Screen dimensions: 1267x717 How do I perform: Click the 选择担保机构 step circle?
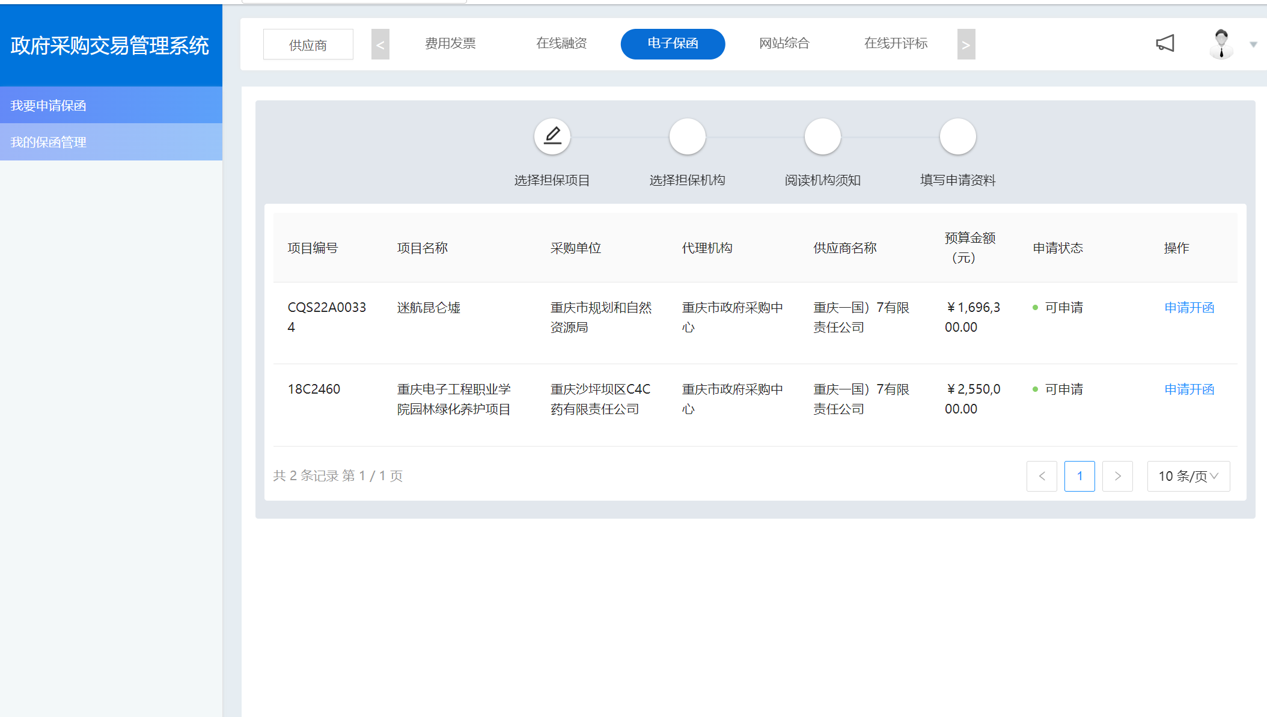pos(687,136)
